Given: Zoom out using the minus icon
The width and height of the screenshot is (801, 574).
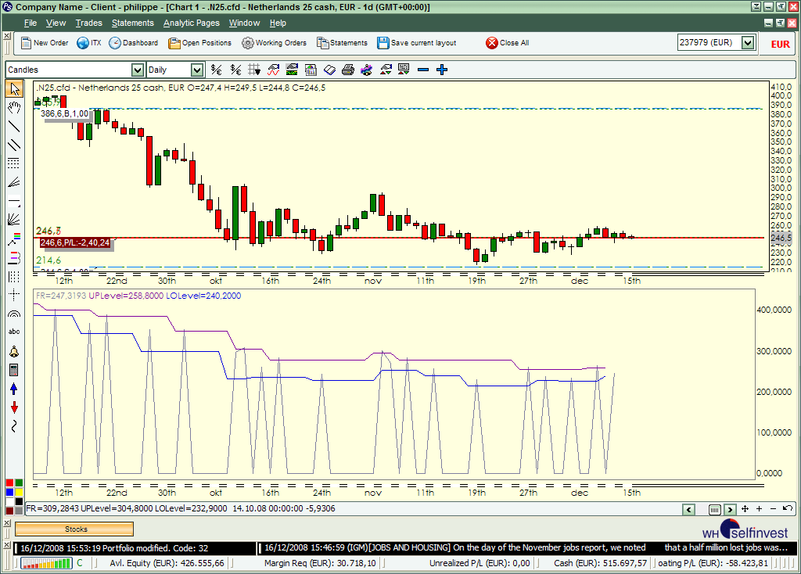Looking at the screenshot, I should (x=422, y=70).
